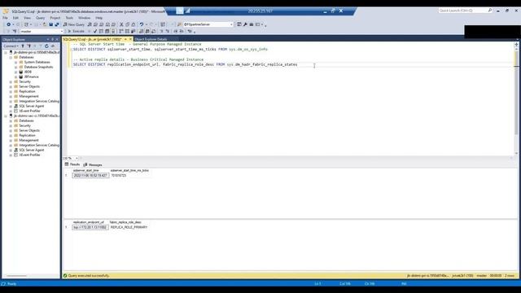
Task: Select the first server's Replication folder
Action: click(x=27, y=91)
